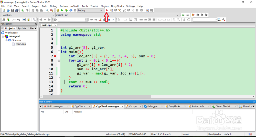This screenshot has width=256, height=137.
Task: Open DoxyBlocks preferences with the wrench icon
Action: click(34, 20)
